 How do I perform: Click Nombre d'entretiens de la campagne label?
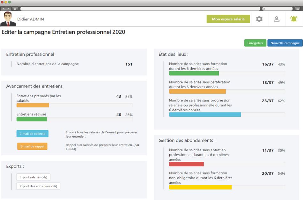[48, 64]
